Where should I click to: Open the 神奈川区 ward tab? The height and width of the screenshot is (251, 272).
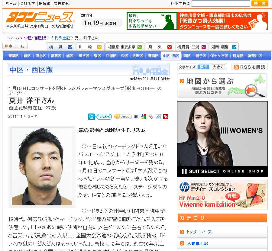click(x=255, y=56)
